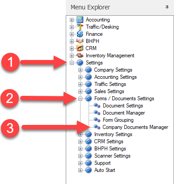This screenshot has height=184, width=174.
Task: Collapse the Forms / Documents Settings node
Action: point(80,98)
